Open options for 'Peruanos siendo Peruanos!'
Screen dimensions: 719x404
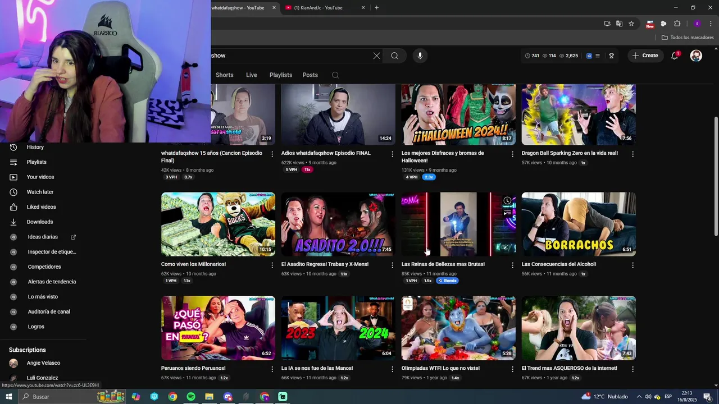(272, 369)
